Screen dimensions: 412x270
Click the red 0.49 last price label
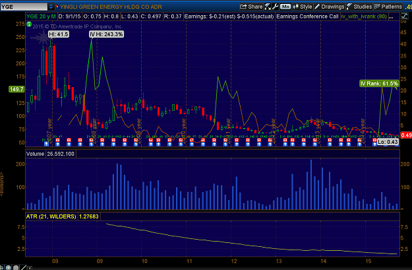click(x=406, y=135)
